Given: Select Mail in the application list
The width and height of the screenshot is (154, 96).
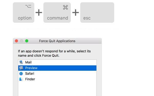Looking at the screenshot, I should [57, 62].
